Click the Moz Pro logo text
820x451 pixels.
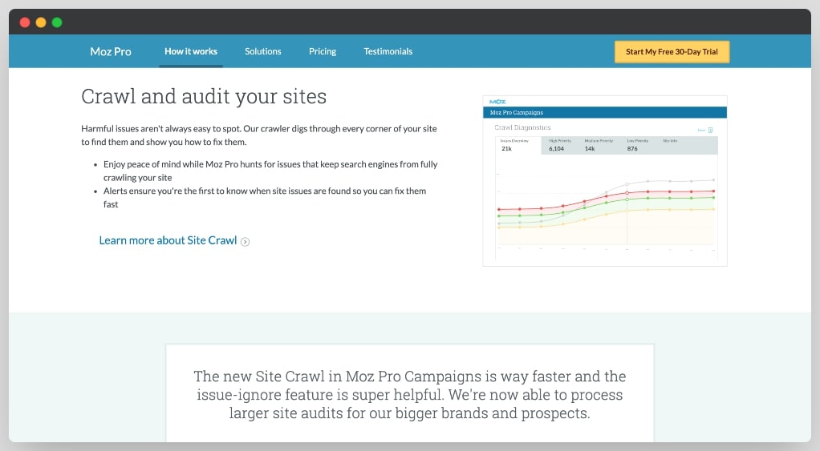[x=111, y=51]
